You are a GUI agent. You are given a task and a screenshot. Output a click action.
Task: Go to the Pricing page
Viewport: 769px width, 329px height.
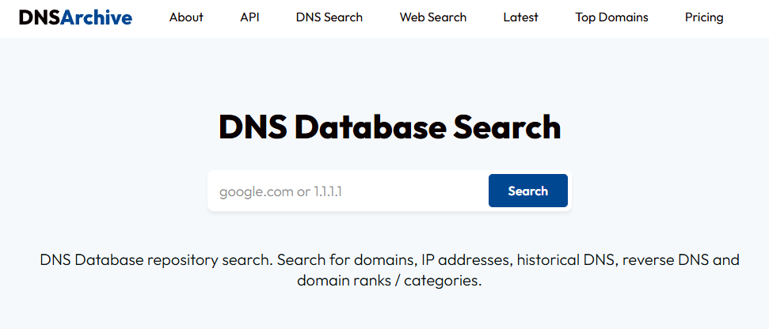pos(704,17)
